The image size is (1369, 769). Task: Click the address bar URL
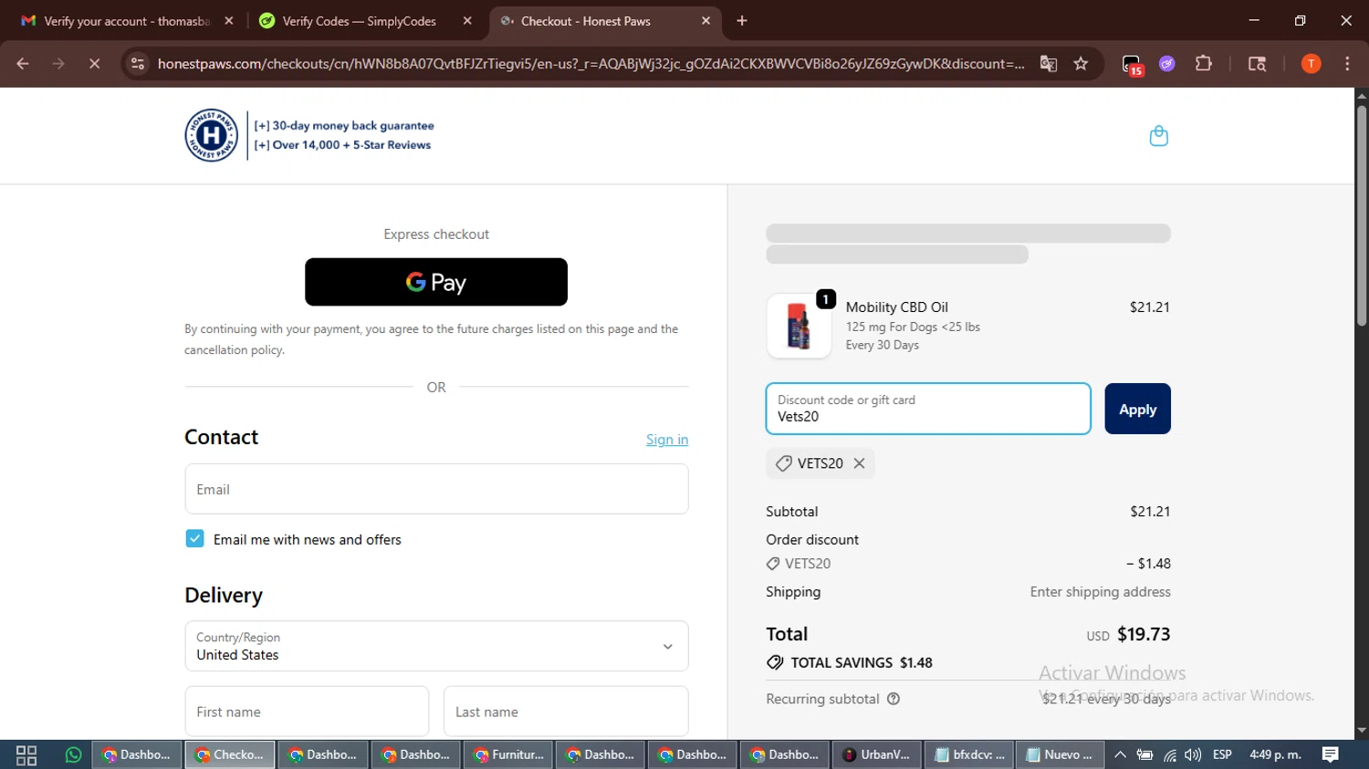click(590, 64)
